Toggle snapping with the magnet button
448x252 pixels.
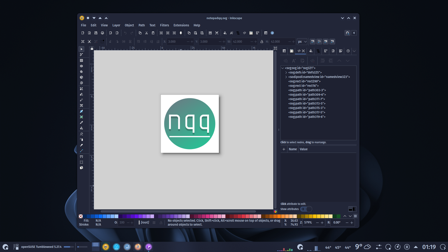[x=347, y=33]
